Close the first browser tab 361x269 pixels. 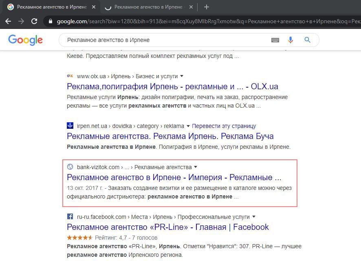click(x=94, y=7)
